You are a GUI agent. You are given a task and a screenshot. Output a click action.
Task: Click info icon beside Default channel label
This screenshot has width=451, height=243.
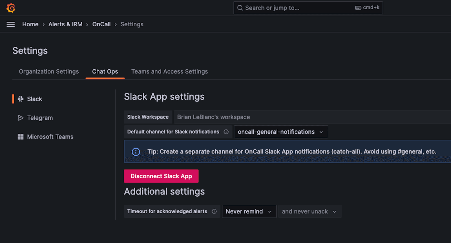point(226,132)
